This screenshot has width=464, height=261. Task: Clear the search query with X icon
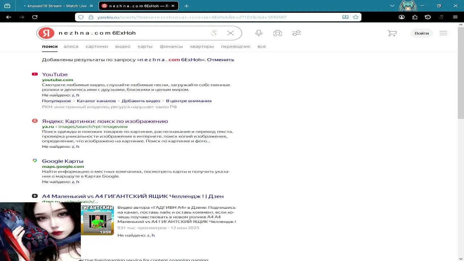[x=231, y=33]
